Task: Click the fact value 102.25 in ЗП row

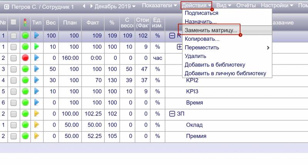Action: pos(93,114)
